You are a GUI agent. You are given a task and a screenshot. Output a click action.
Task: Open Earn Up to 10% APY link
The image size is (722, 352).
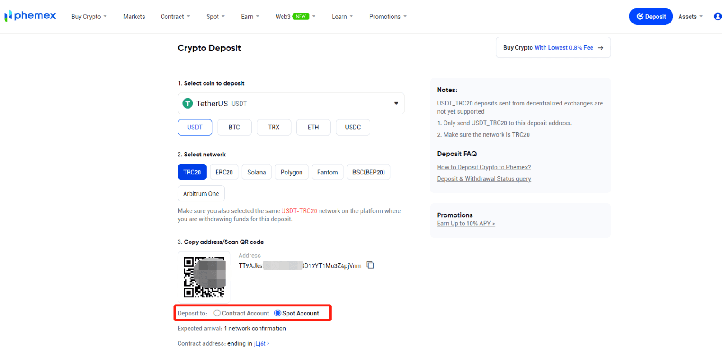tap(466, 224)
